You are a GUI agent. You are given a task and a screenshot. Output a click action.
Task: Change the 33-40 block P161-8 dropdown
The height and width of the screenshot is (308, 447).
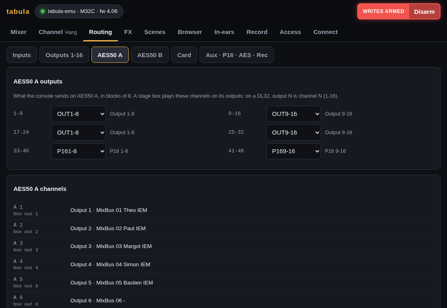(78, 151)
